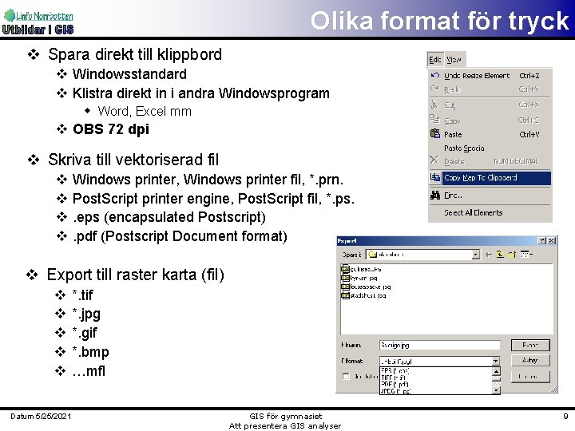Choose the Cut entry with scissors

tap(490, 105)
